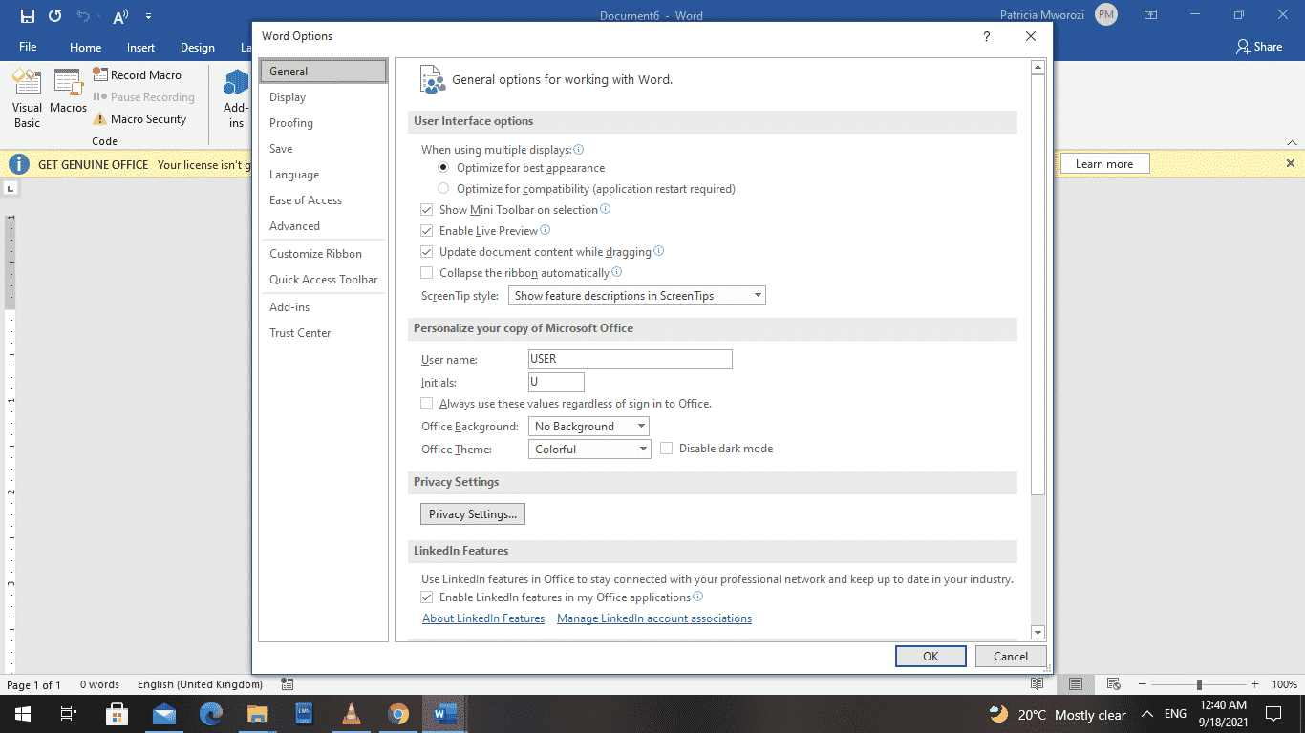Image resolution: width=1305 pixels, height=733 pixels.
Task: Open the Visual Basic editor
Action: [27, 96]
